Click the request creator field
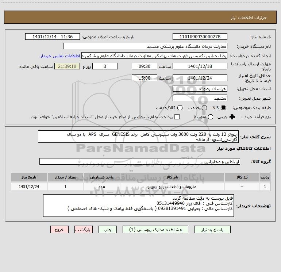281x272 pixels. 154,56
